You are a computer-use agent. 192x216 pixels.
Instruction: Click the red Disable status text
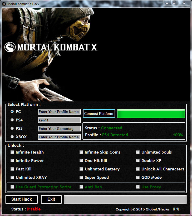point(34,209)
